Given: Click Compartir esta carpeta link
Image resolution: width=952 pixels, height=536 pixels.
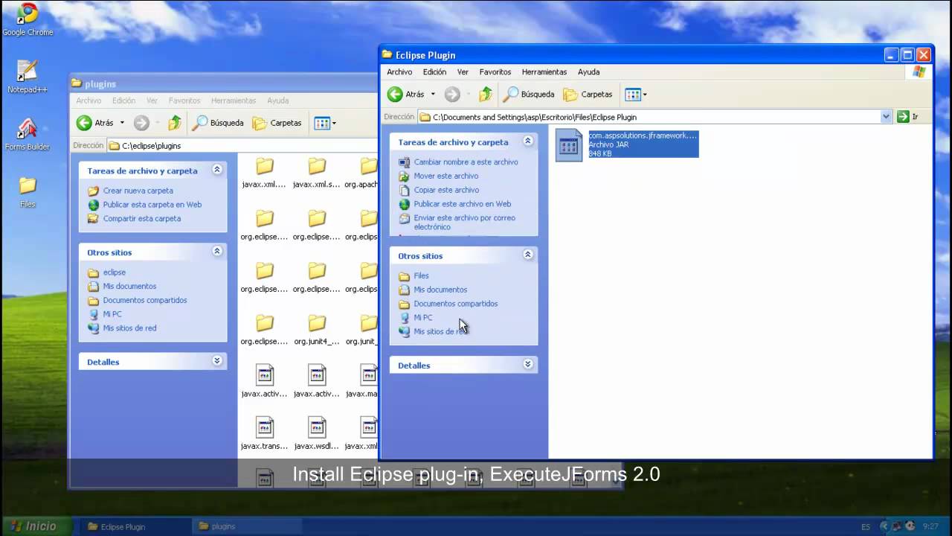Looking at the screenshot, I should tap(141, 219).
